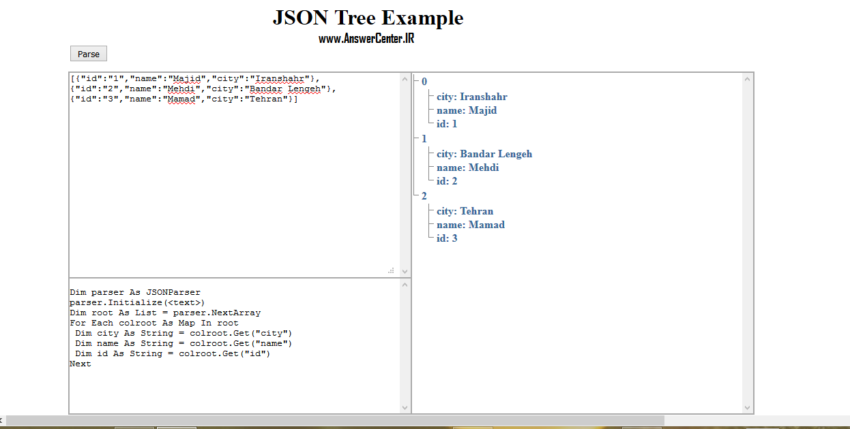Click the JSON input resize grip
Viewport: 850px width, 429px height.
pyautogui.click(x=391, y=270)
